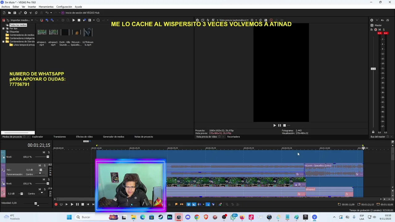
Task: Open project properties gear in main toolbar
Action: (25, 13)
